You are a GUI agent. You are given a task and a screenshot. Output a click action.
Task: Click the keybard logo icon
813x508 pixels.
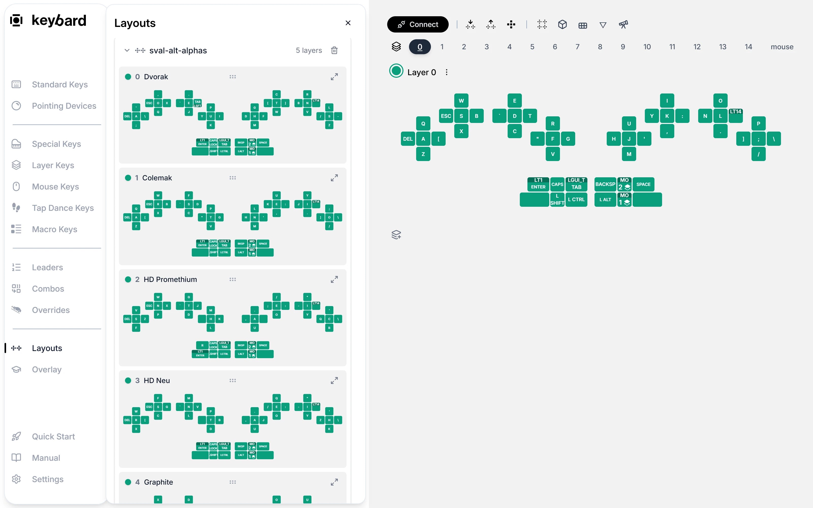(16, 21)
